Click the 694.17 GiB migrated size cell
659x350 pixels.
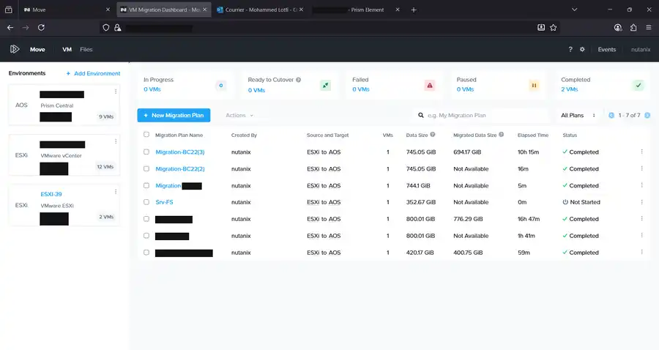pyautogui.click(x=467, y=152)
